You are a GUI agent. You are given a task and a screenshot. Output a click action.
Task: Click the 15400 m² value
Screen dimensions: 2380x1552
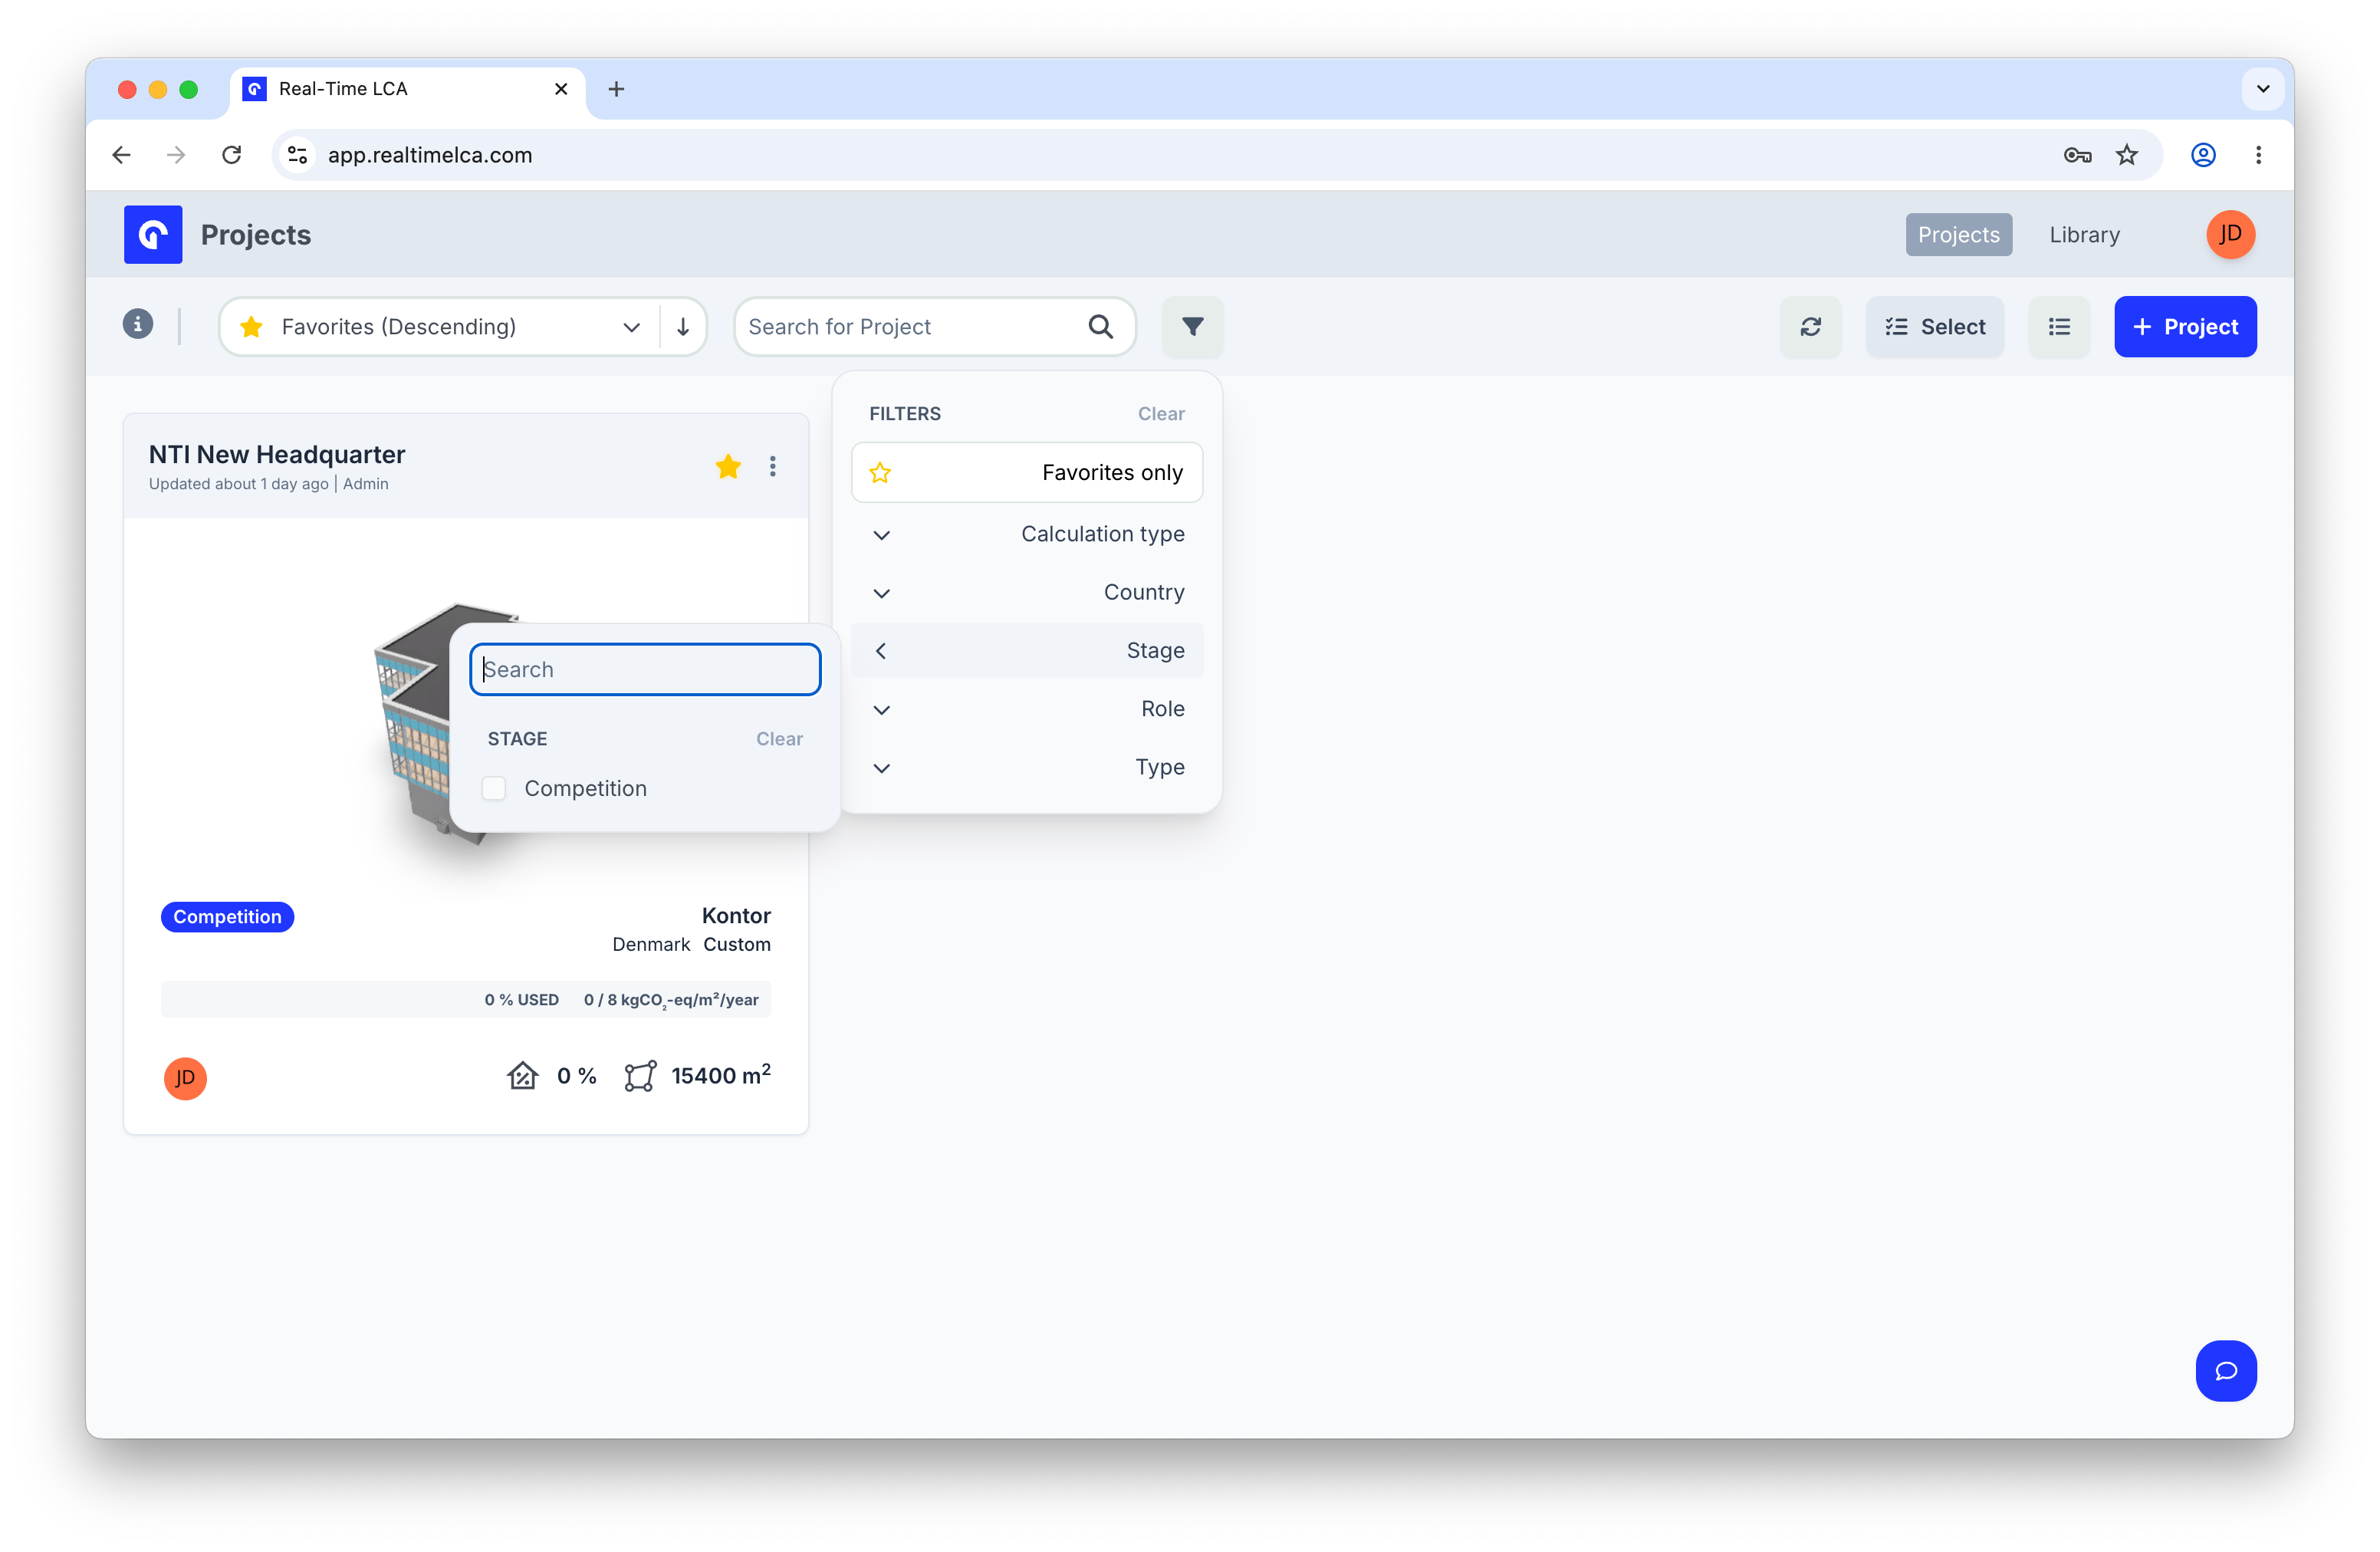pos(720,1075)
